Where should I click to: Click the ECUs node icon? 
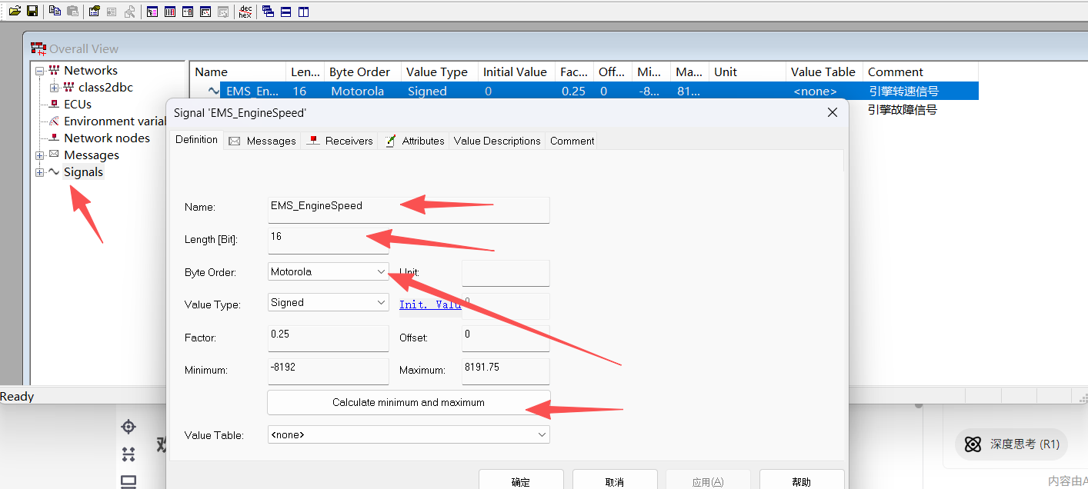pos(54,104)
